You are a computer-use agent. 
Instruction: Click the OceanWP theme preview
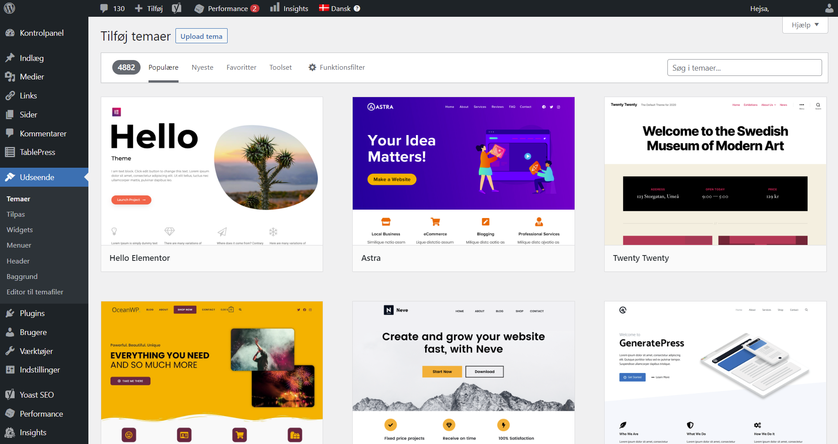click(x=212, y=373)
